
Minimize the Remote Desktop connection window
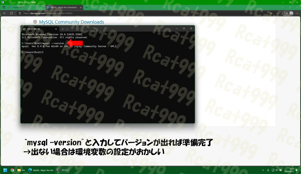click(x=283, y=2)
